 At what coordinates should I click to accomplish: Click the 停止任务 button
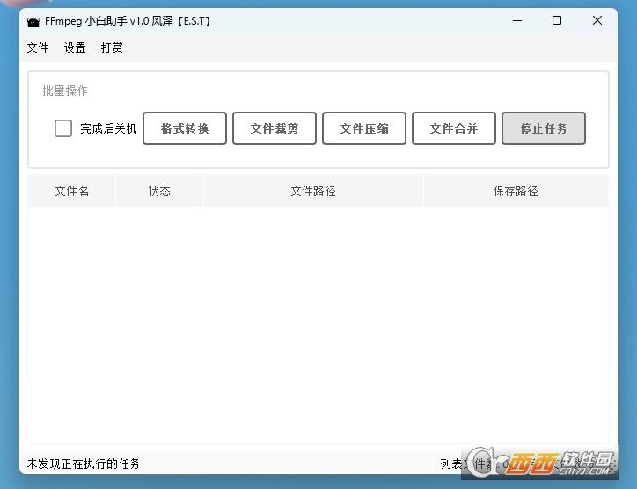544,128
